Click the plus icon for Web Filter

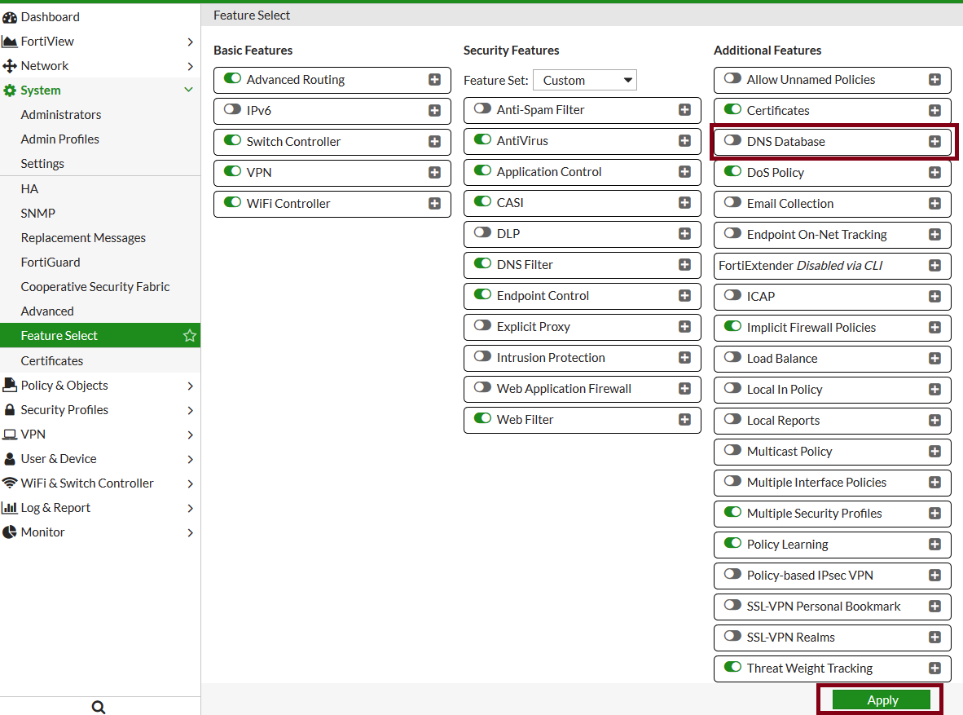(684, 420)
